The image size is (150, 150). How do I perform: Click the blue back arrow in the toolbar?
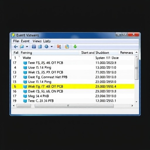16,47
